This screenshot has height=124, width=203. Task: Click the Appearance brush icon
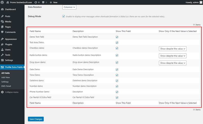(x=2, y=39)
